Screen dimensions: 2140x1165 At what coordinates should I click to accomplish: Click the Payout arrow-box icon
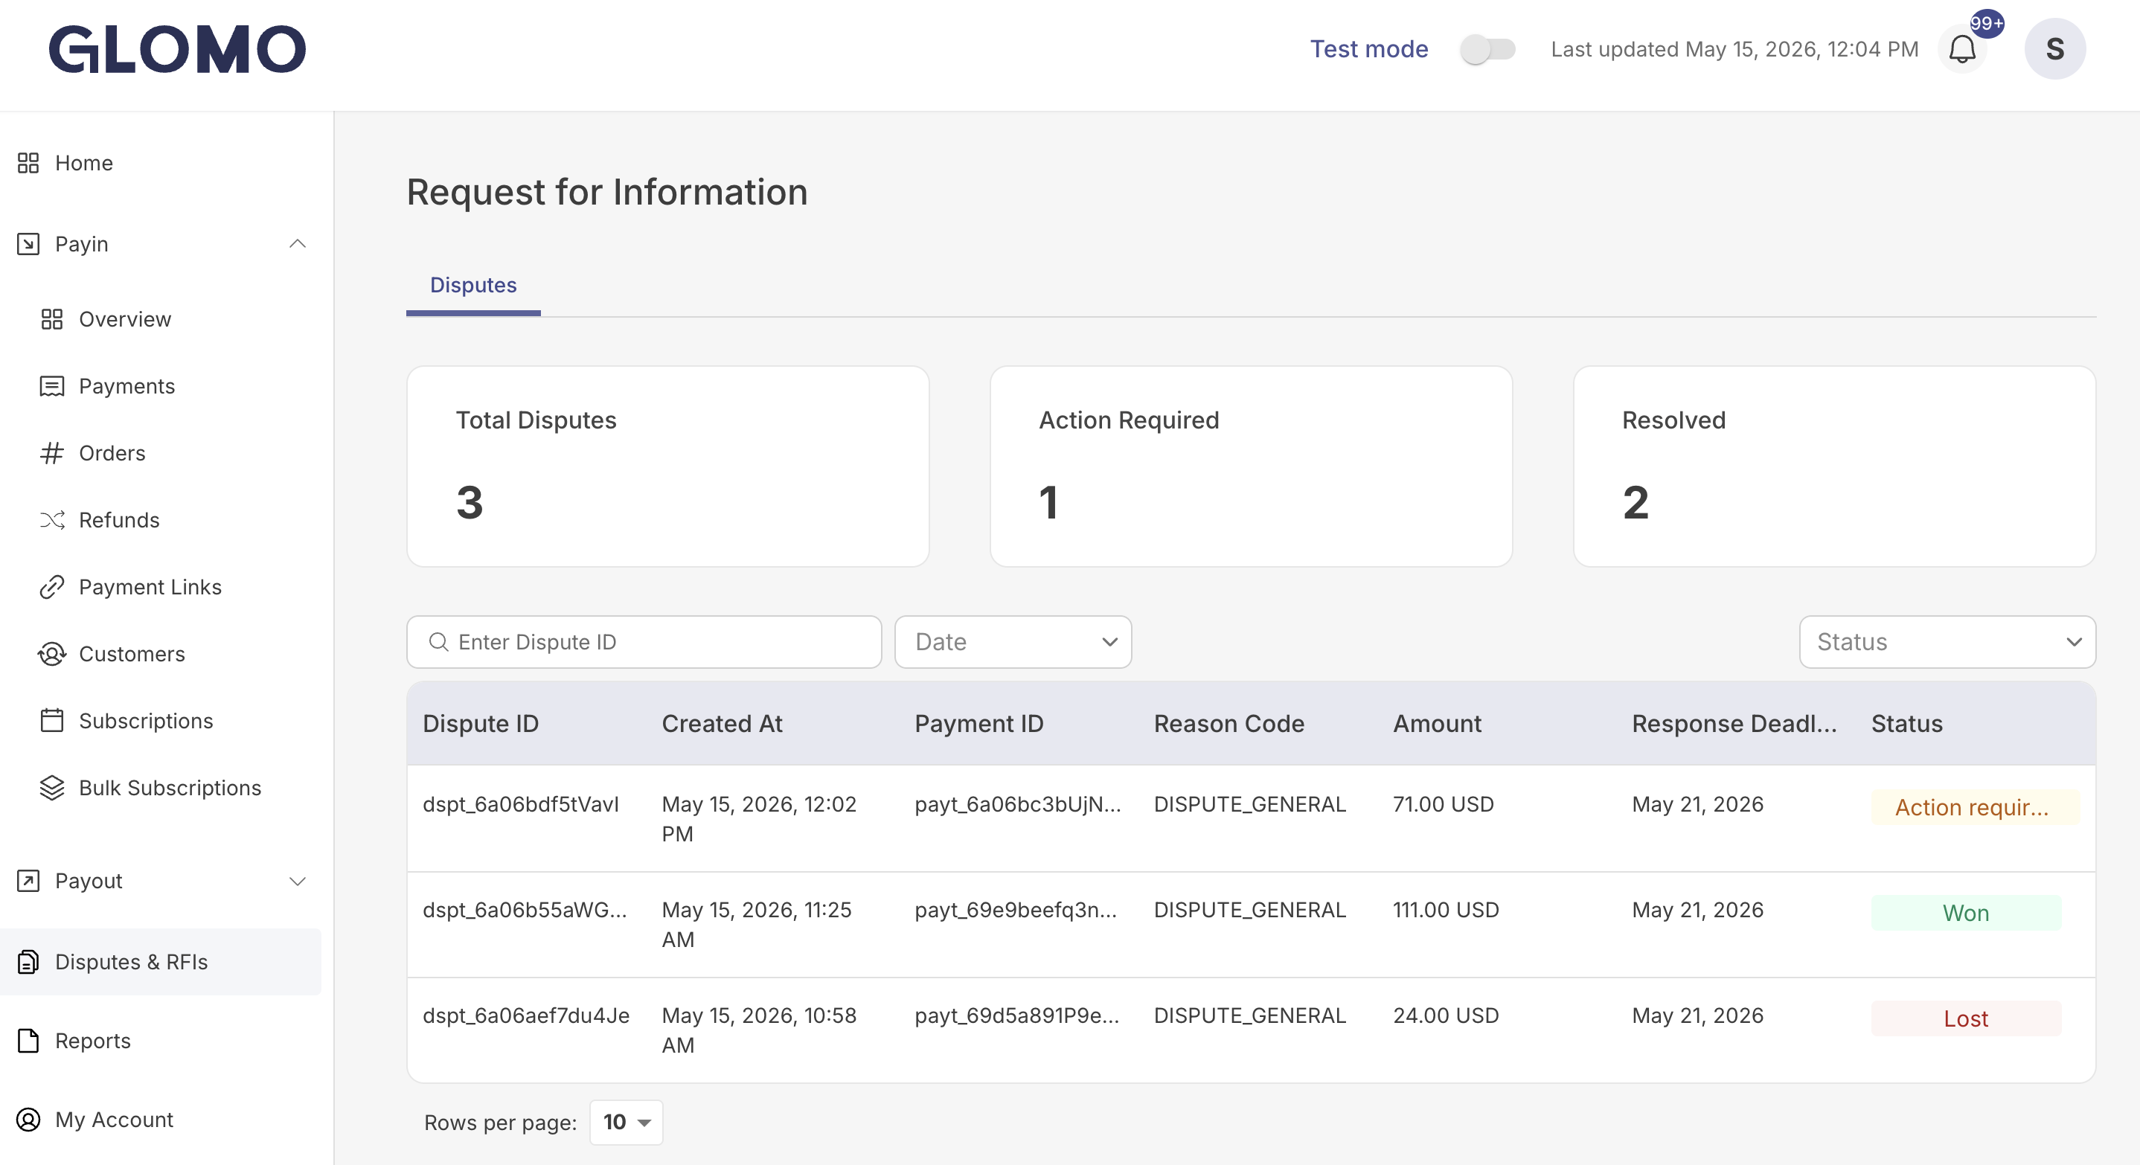pos(28,881)
